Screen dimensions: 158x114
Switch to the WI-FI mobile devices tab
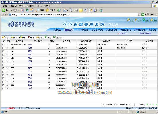click(x=83, y=30)
